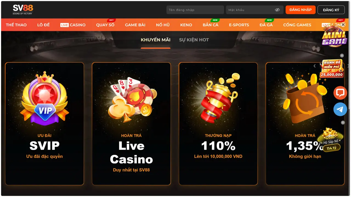Open the Live Casino menu item
351x197 pixels.
(x=73, y=25)
